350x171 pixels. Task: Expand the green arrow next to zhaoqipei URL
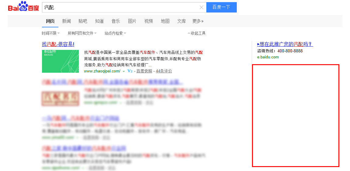pyautogui.click(x=124, y=72)
